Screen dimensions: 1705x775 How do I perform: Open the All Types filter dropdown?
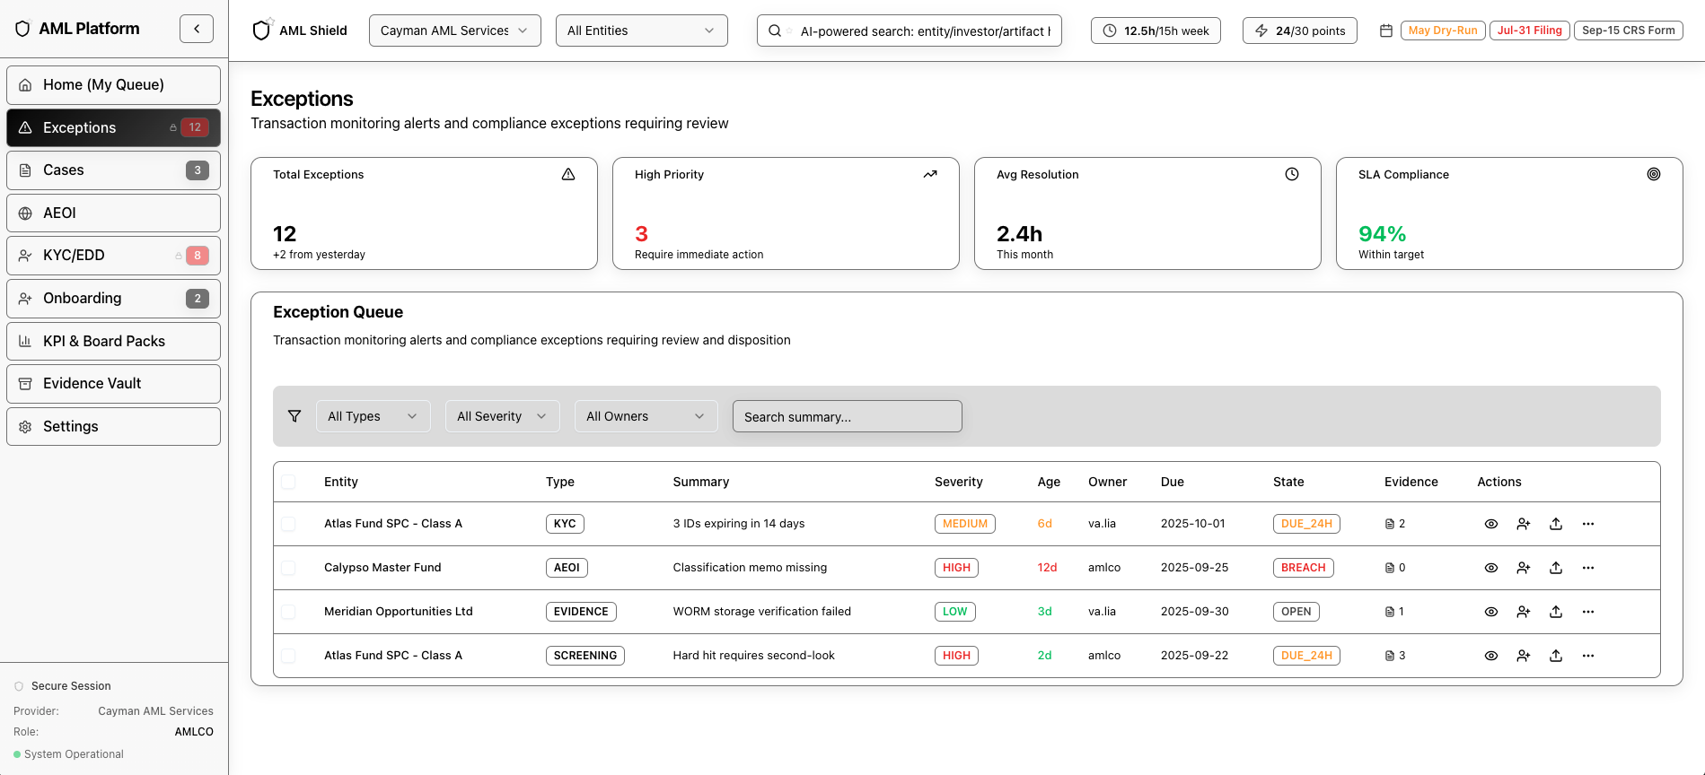(x=373, y=416)
